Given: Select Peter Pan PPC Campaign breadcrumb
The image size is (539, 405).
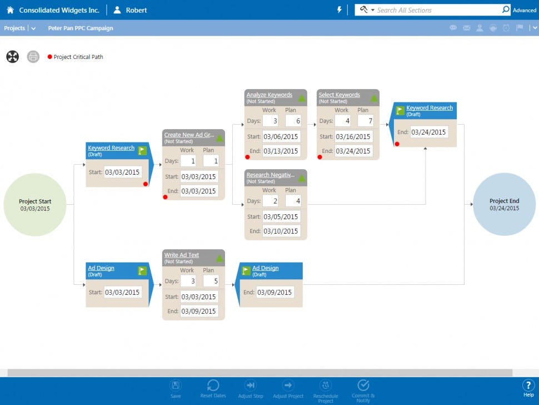Looking at the screenshot, I should tap(81, 28).
